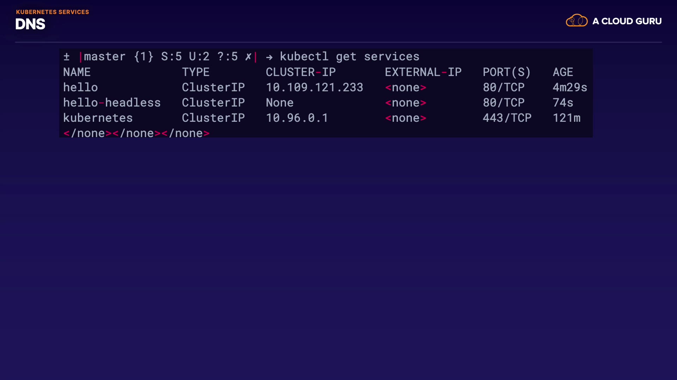The width and height of the screenshot is (677, 380).
Task: Click the cluster IP 10.96.0.1
Action: click(297, 118)
